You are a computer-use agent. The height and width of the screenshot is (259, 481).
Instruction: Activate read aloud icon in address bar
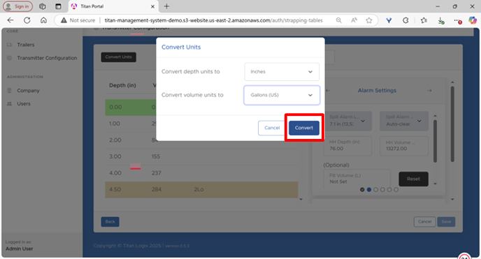[x=354, y=20]
